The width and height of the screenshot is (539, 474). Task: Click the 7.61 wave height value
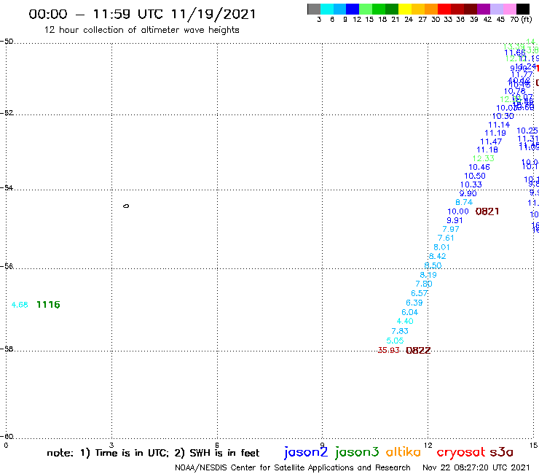point(446,238)
